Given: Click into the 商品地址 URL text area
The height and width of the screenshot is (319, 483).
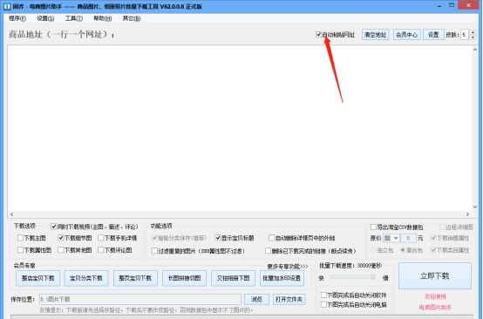Looking at the screenshot, I should coord(240,128).
